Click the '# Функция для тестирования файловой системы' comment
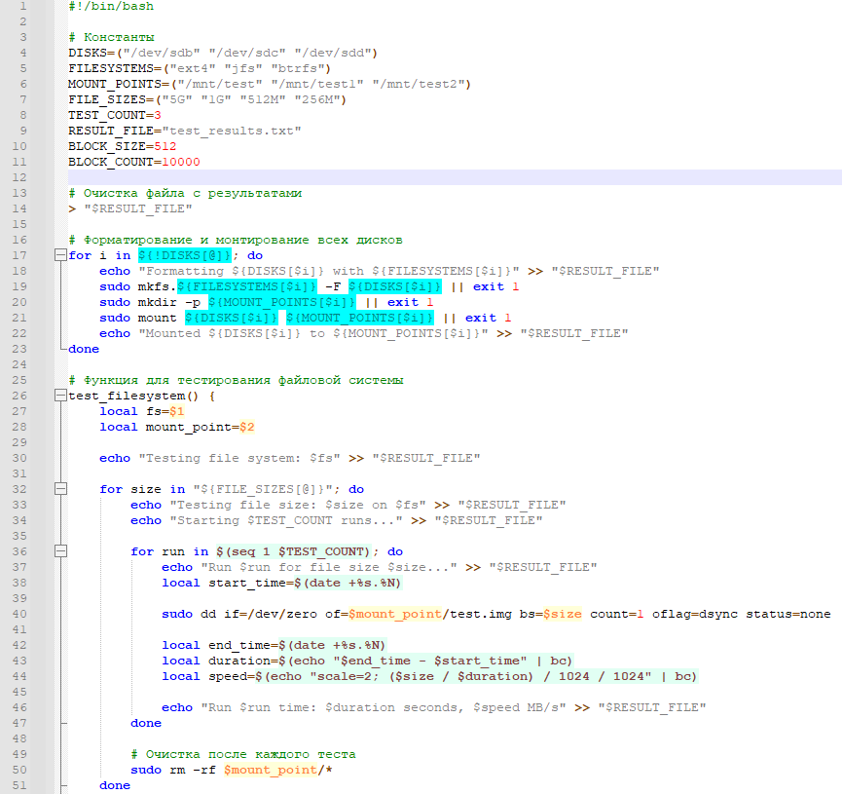This screenshot has height=794, width=842. 237,380
